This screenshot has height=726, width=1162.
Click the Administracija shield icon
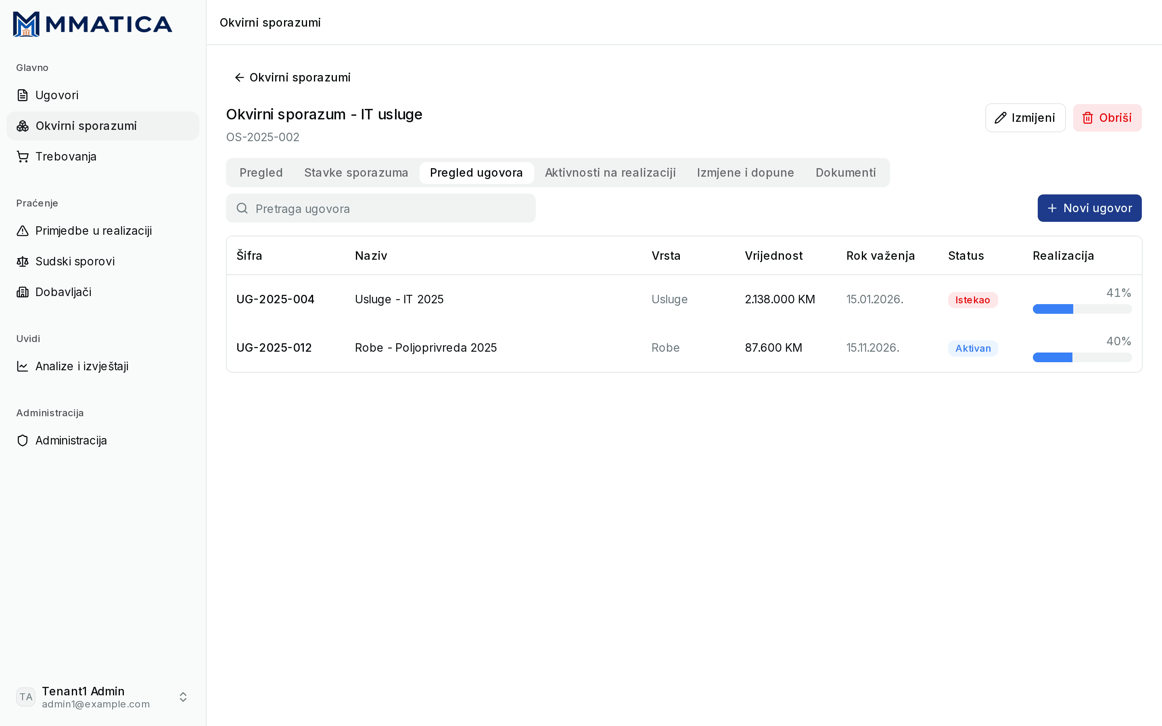(23, 440)
